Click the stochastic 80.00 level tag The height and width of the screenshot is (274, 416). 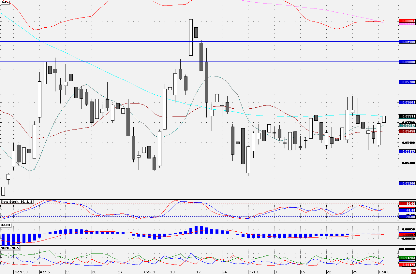click(x=408, y=203)
